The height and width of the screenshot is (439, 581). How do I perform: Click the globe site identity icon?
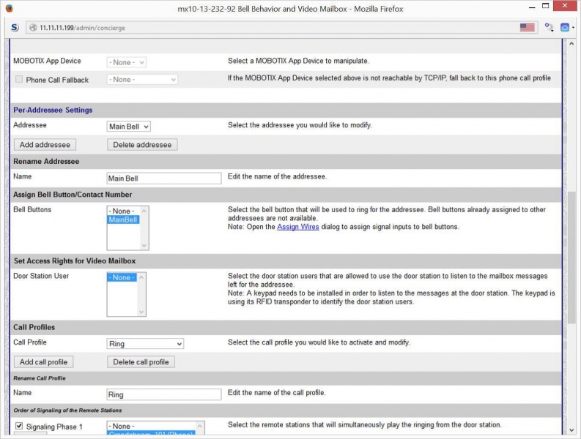[33, 27]
